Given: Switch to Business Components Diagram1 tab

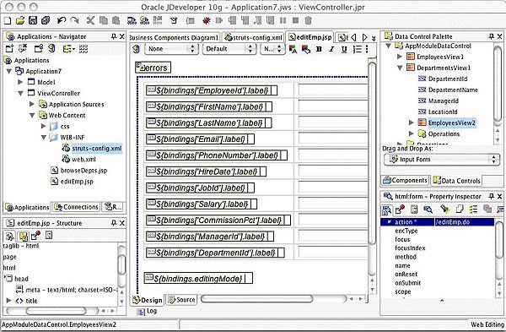Looking at the screenshot, I should [x=174, y=37].
